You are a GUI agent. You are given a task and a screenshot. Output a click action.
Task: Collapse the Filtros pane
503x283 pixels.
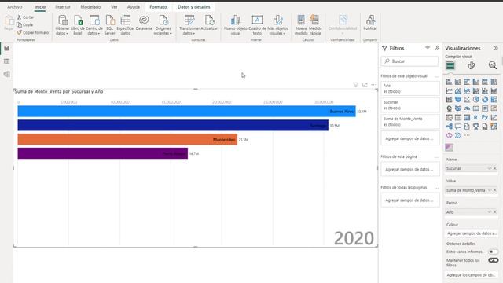pyautogui.click(x=437, y=47)
